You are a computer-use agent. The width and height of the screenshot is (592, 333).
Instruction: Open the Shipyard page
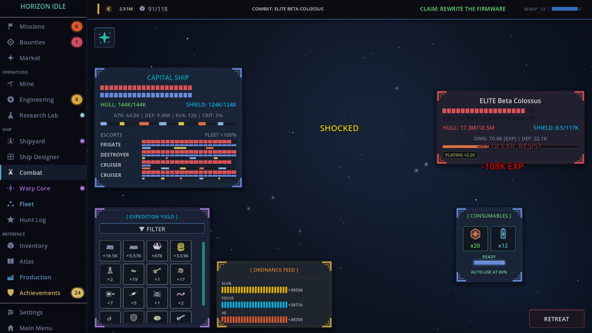[43, 141]
